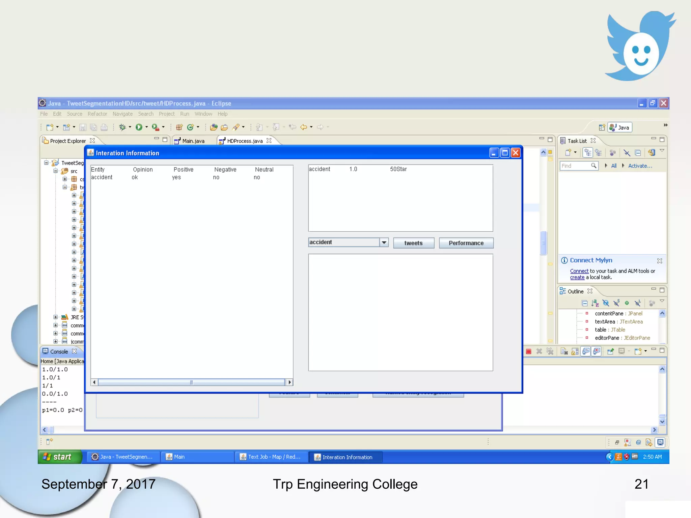Expand the JRE System Library node
The image size is (691, 518).
pos(55,317)
